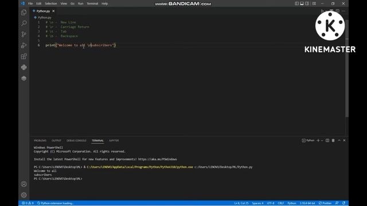Click Python extension loading status item
Screen dimensions: 367x206
coord(55,203)
